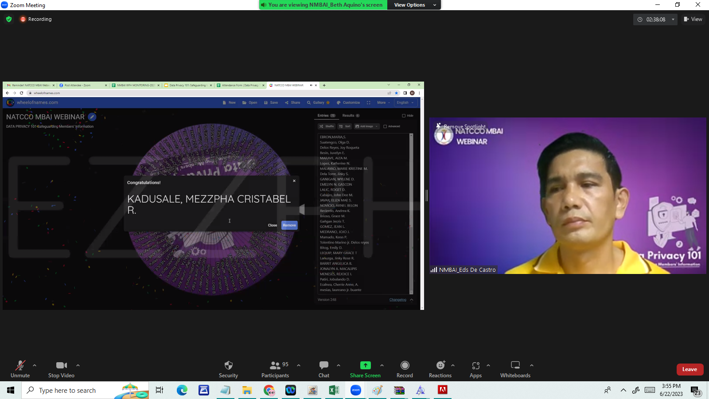
Task: Open Windows notification center
Action: [696, 391]
